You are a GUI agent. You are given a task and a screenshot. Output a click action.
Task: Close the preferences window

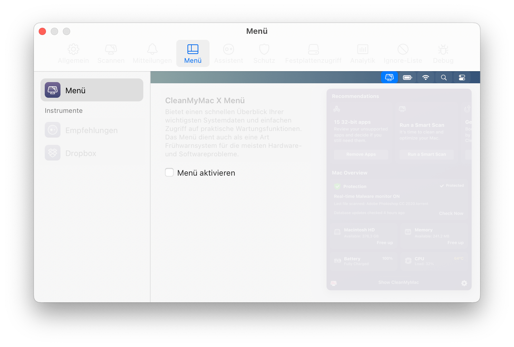pos(42,31)
